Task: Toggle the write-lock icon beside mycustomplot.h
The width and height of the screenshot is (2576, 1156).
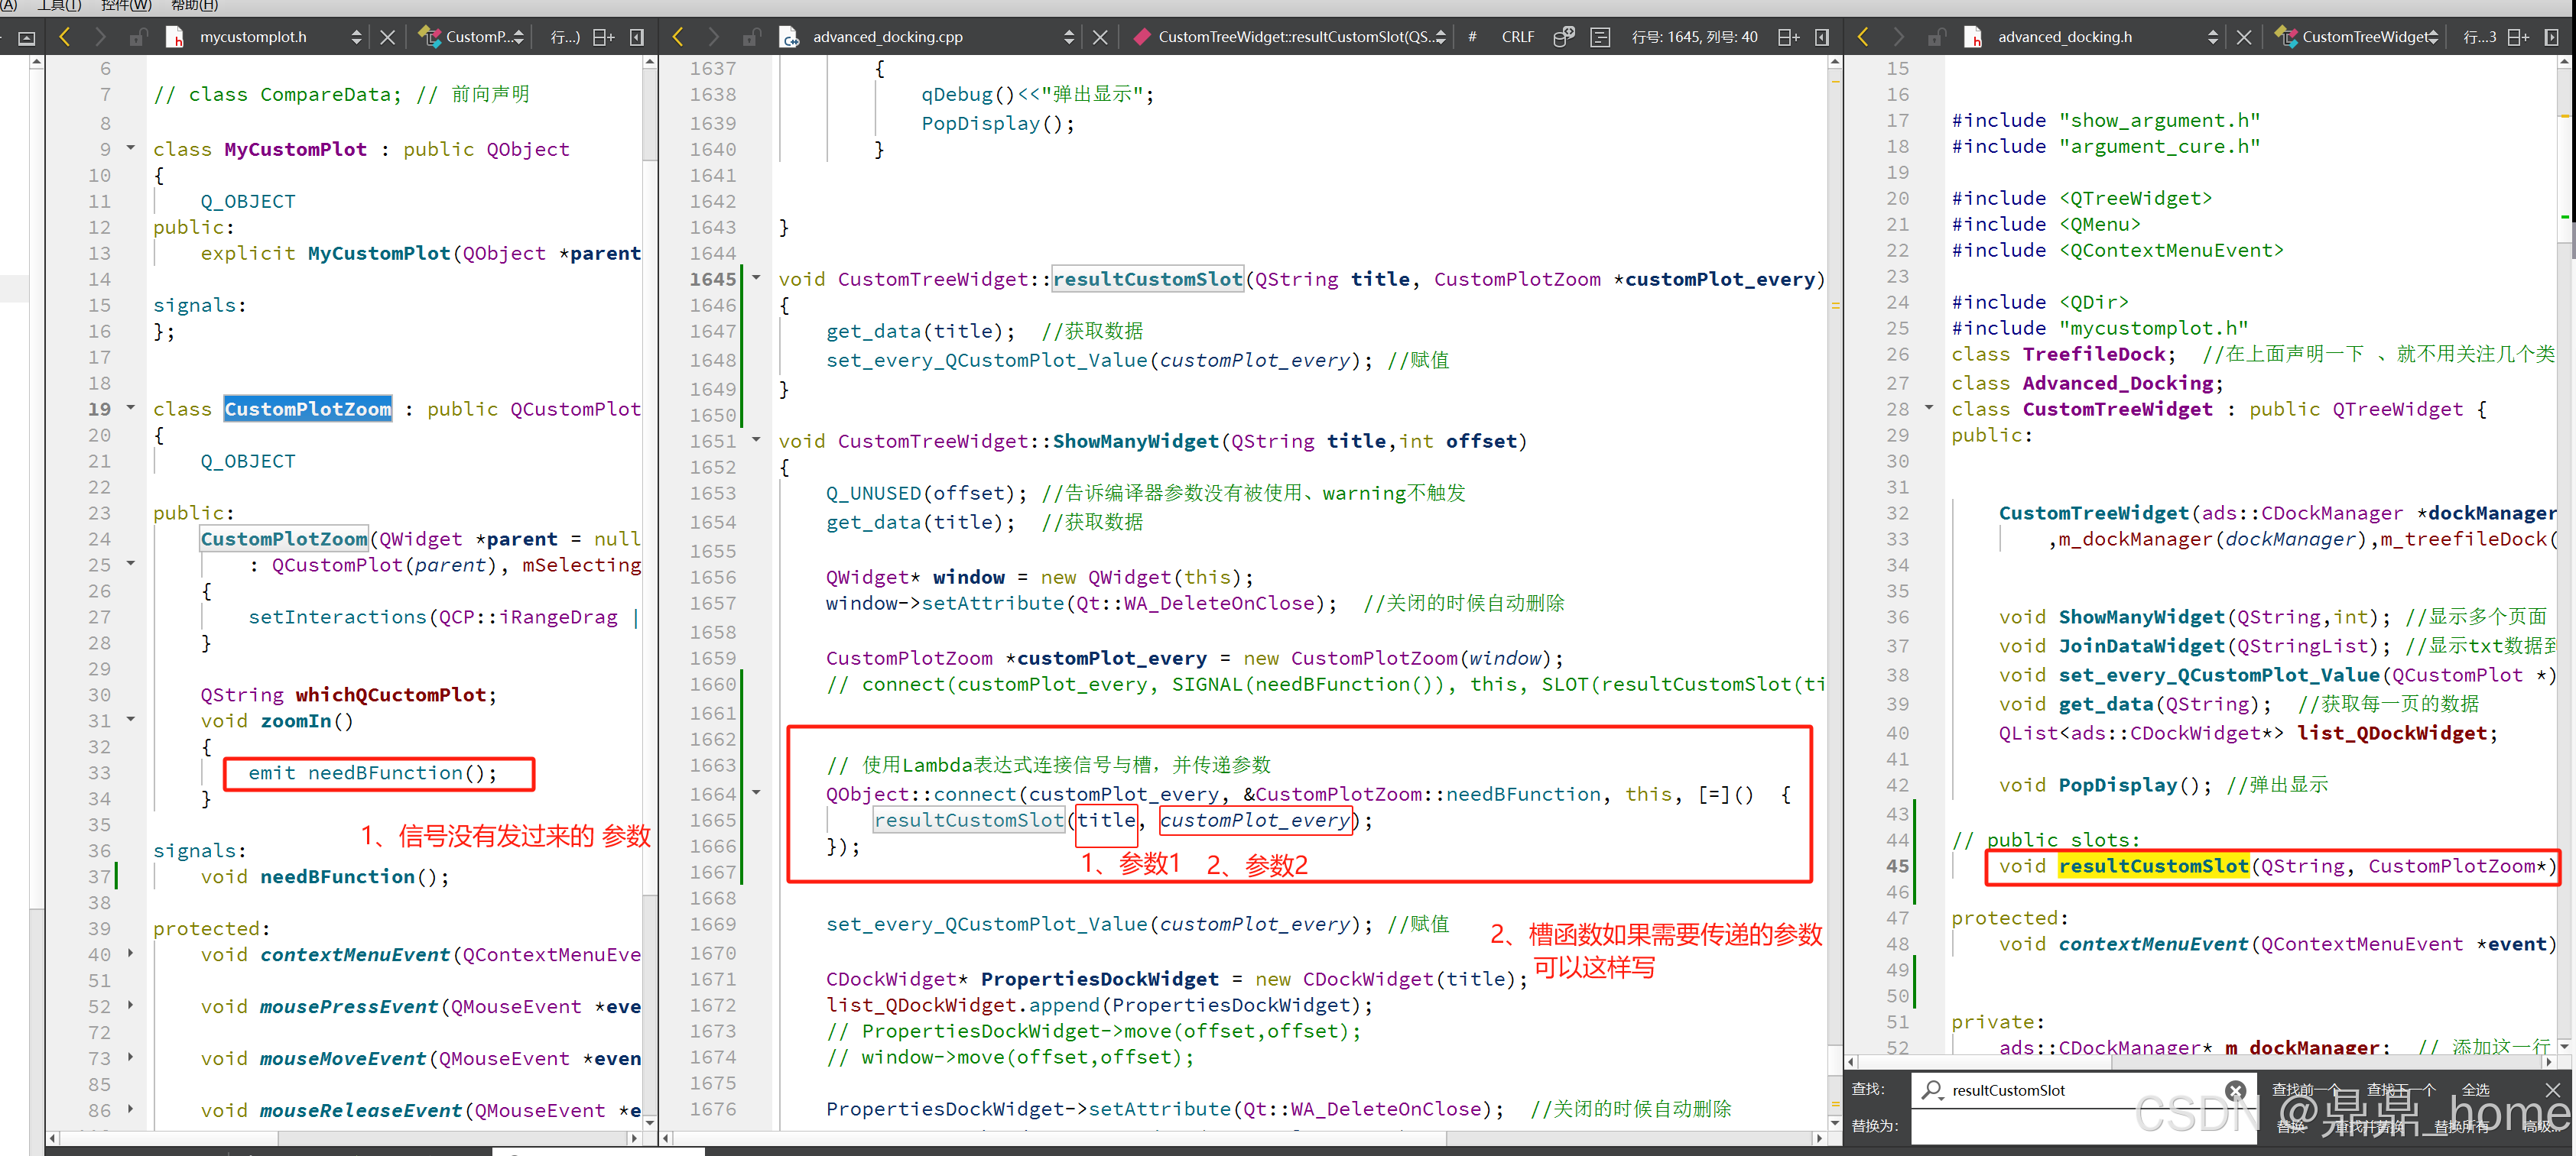Action: click(138, 37)
